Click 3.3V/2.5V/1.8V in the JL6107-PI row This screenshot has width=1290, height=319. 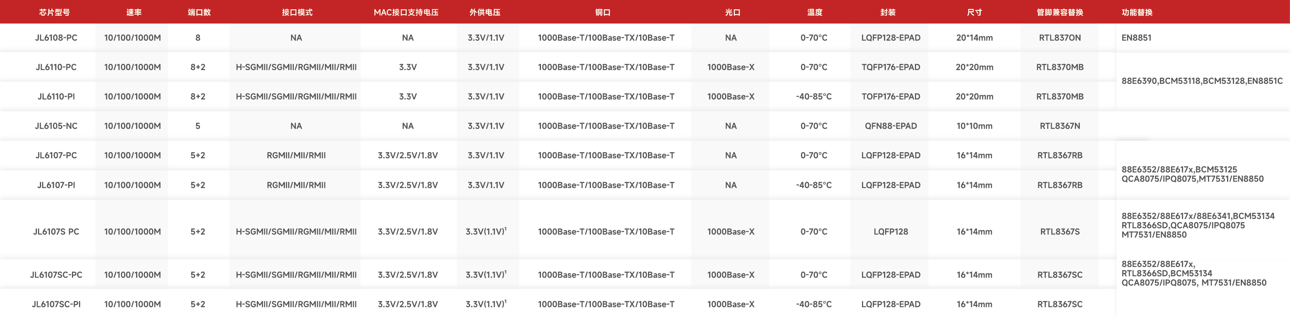(x=408, y=185)
